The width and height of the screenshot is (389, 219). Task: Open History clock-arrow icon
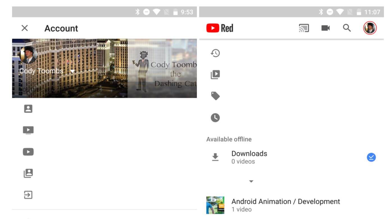coord(215,53)
